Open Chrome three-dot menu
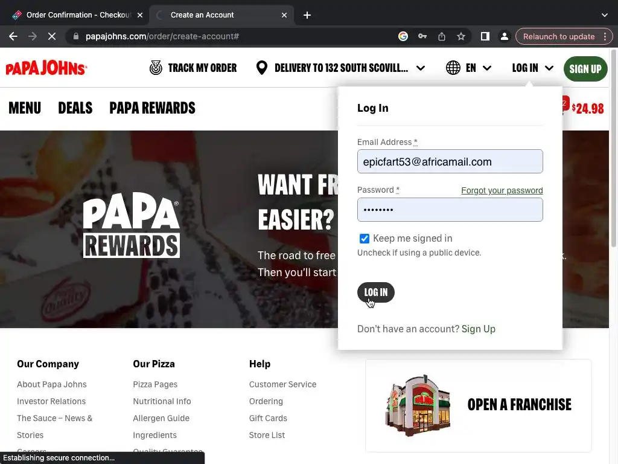The height and width of the screenshot is (464, 618). [x=605, y=36]
